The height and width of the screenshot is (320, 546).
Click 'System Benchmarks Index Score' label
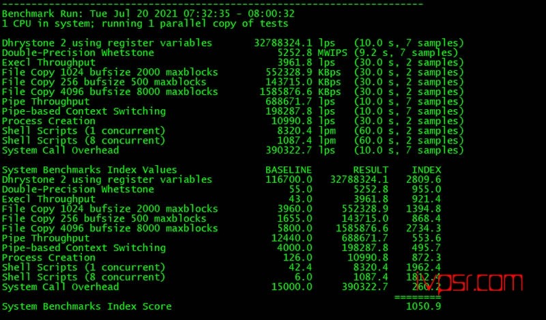pos(87,306)
